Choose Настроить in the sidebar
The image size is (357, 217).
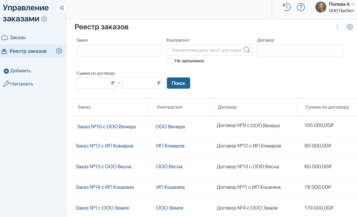coord(22,84)
